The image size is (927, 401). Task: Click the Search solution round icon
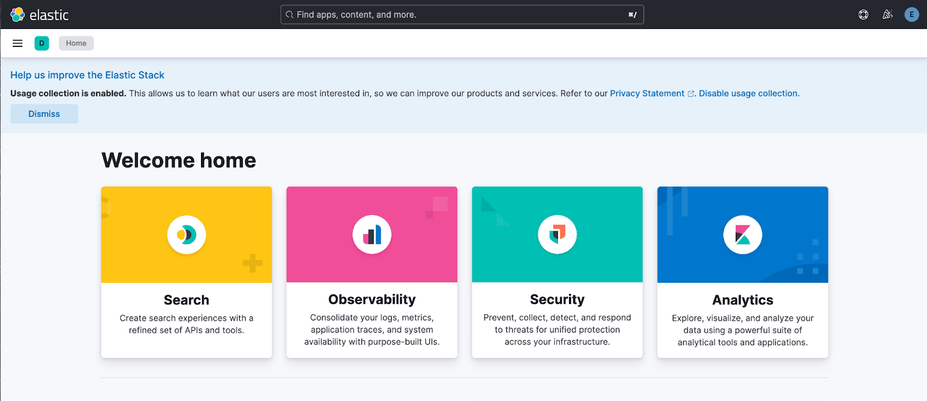[x=187, y=235]
